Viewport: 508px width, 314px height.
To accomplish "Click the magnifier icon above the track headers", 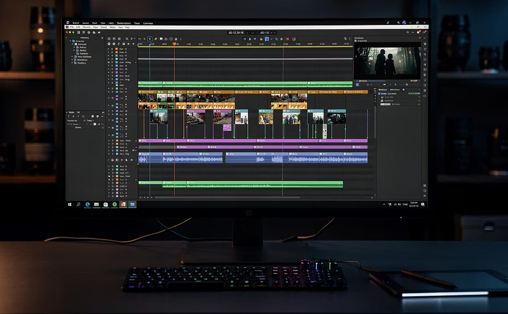I will [126, 39].
